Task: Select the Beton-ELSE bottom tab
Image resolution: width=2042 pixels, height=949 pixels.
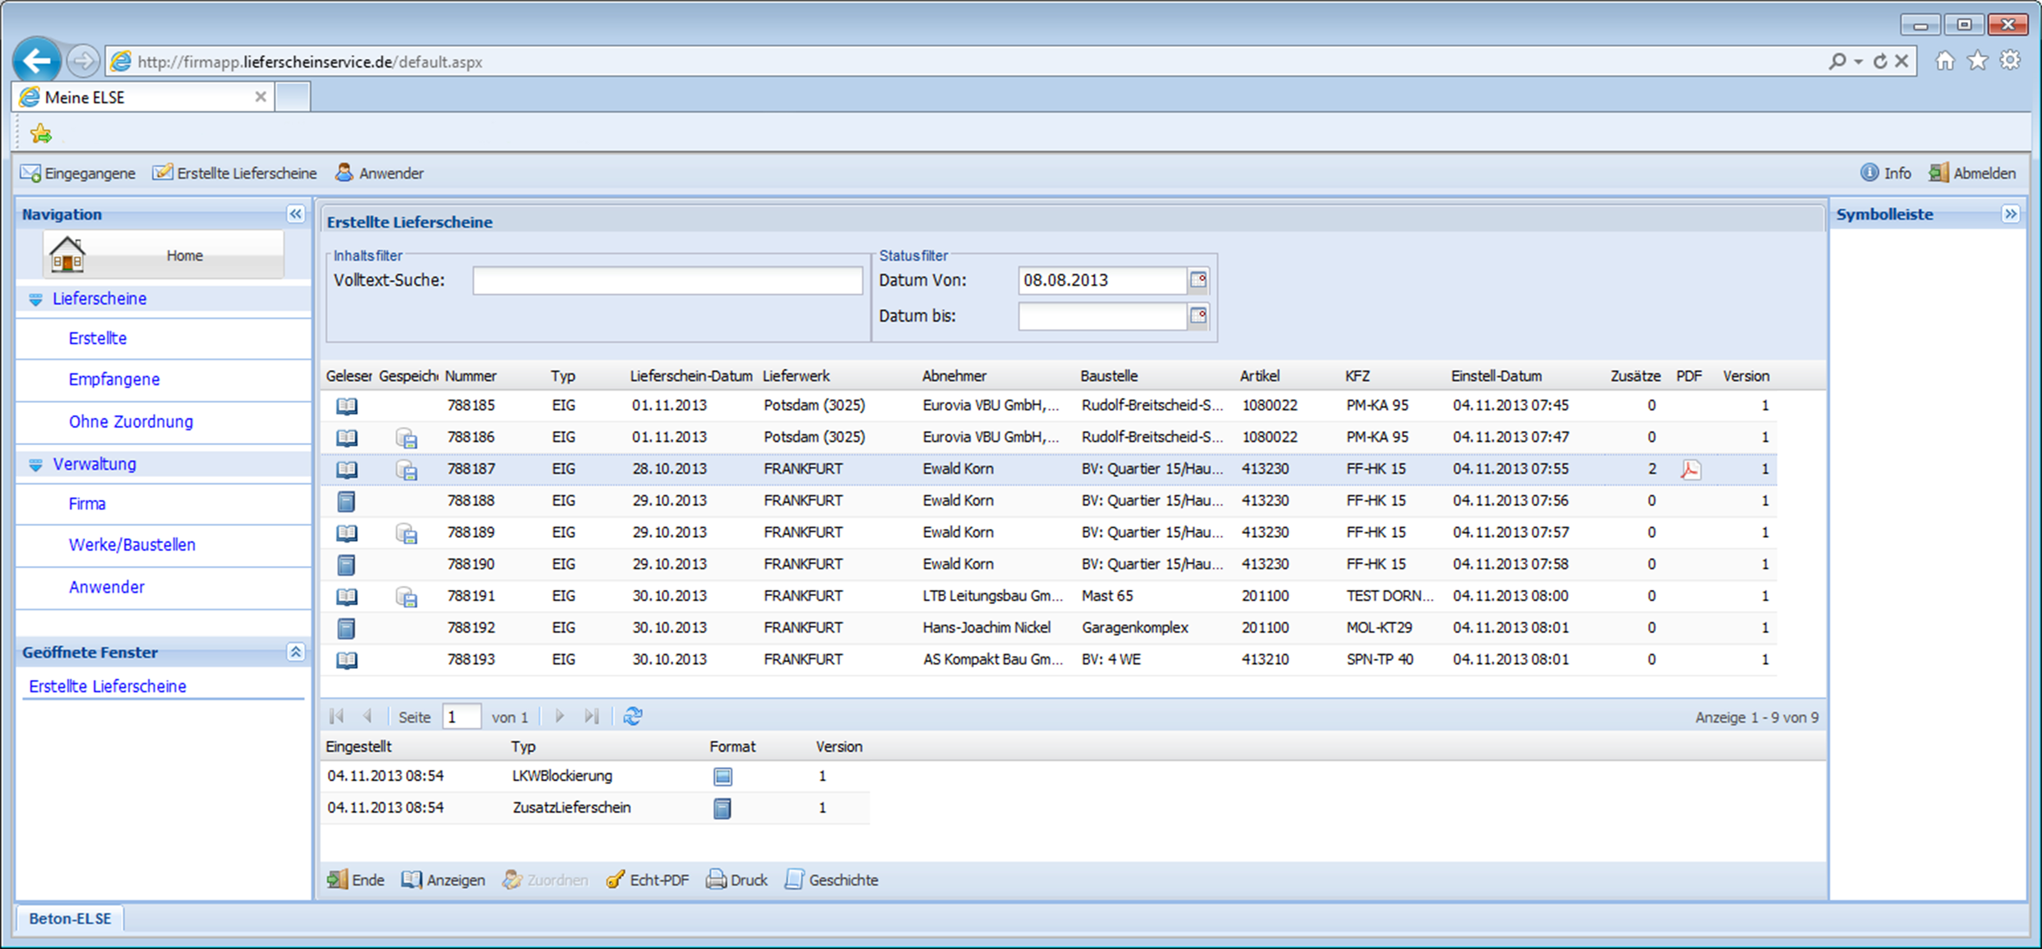Action: pos(70,919)
